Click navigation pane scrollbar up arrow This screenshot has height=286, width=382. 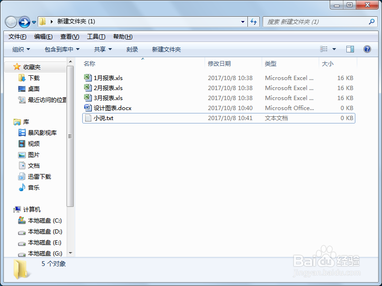coord(70,62)
